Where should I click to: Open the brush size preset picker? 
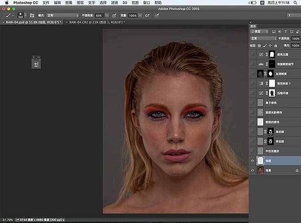point(21,16)
